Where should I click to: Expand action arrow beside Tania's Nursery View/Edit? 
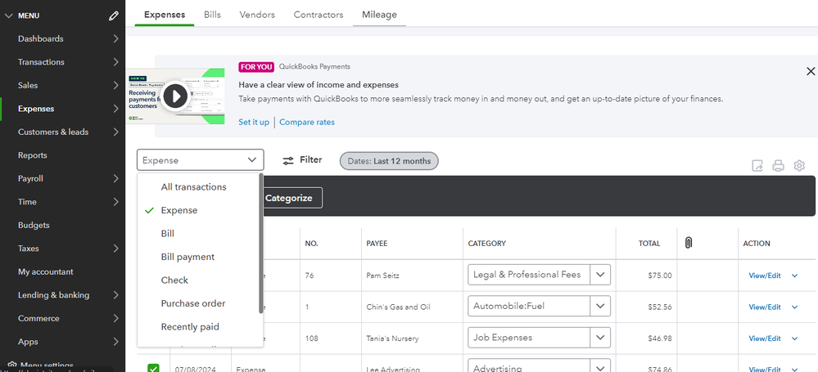[x=794, y=338]
